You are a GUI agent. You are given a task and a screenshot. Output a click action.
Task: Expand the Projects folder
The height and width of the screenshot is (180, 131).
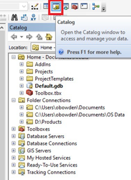pyautogui.click(x=21, y=71)
